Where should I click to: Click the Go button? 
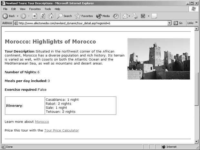point(178,23)
